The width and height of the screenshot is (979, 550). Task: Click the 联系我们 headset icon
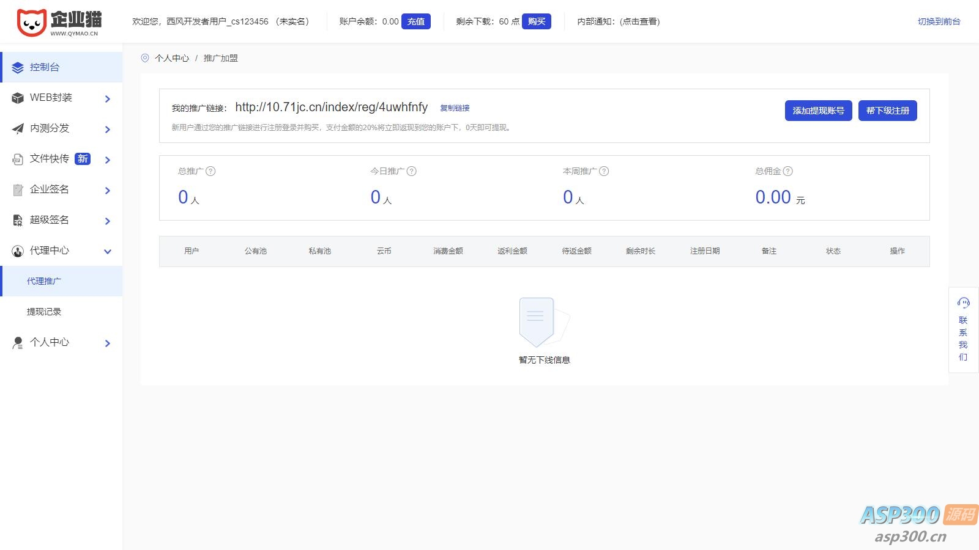[x=963, y=302]
